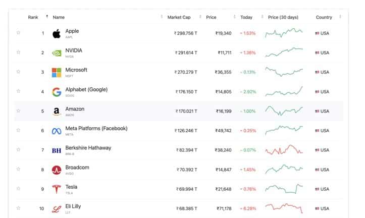Open the Berkshire Hathaway link
The width and height of the screenshot is (365, 218).
click(88, 148)
